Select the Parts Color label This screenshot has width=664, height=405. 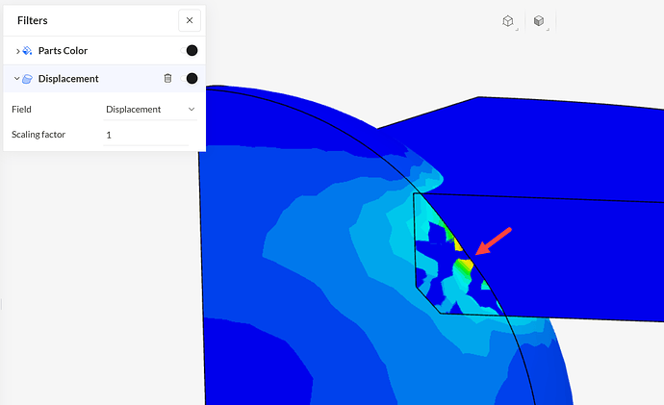[63, 50]
